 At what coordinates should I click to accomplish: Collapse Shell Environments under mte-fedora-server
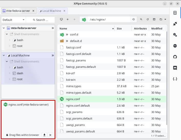(x=7, y=34)
